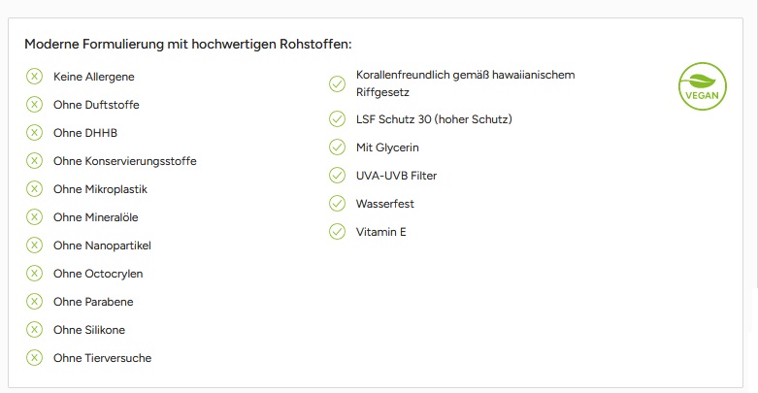Click the checkmark icon beside LSF Schutz 30

pos(338,119)
